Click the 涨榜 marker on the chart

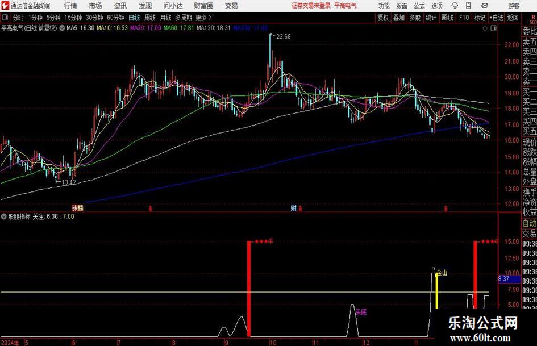point(78,207)
